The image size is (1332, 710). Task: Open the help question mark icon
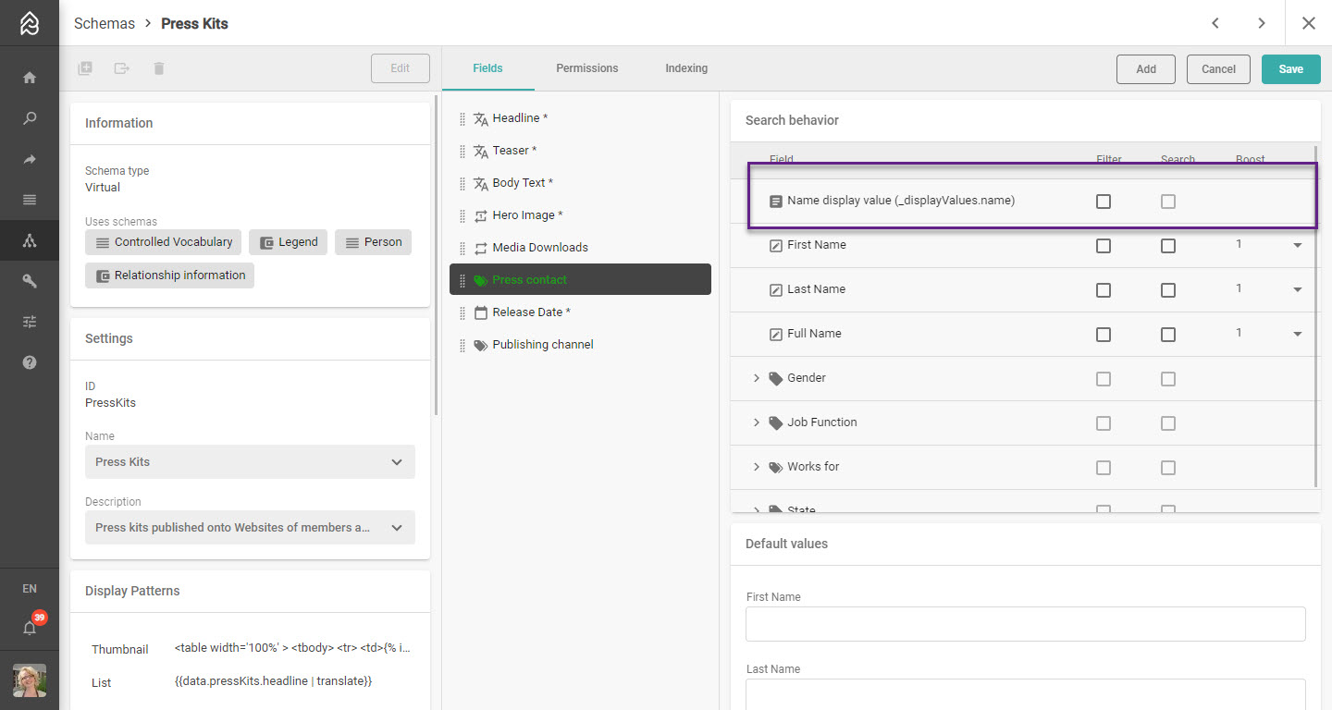(x=30, y=362)
